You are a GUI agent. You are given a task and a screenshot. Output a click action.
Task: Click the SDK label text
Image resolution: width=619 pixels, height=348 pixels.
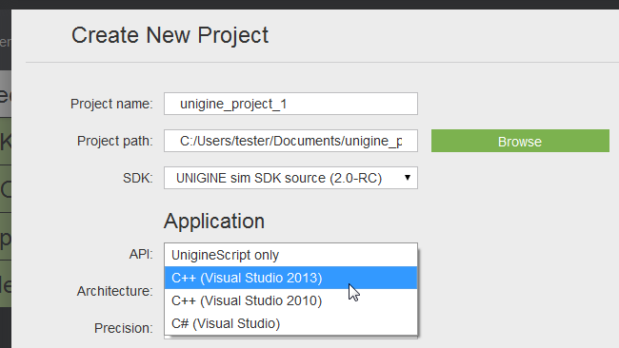[137, 178]
